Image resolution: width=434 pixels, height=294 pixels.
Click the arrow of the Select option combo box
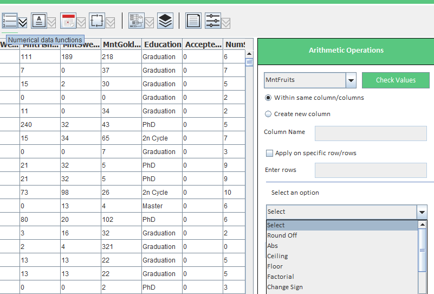click(422, 212)
